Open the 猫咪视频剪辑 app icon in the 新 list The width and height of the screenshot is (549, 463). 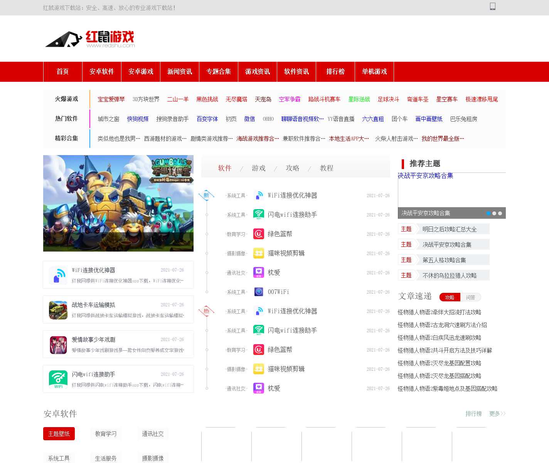tap(259, 253)
